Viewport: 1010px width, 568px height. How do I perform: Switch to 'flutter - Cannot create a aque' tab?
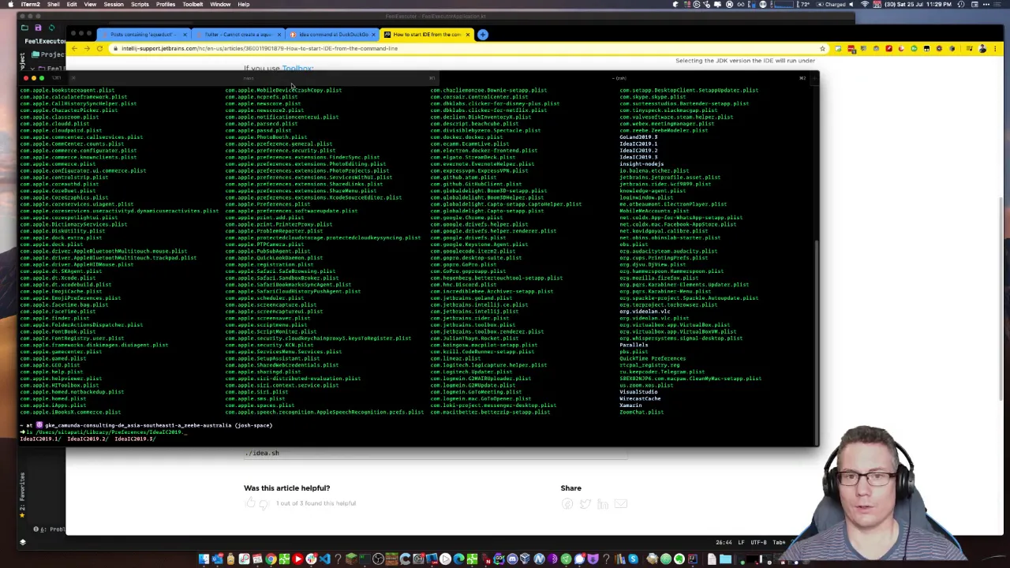point(238,35)
